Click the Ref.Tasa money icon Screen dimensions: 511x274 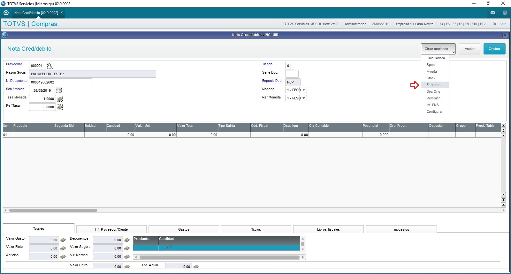[60, 107]
